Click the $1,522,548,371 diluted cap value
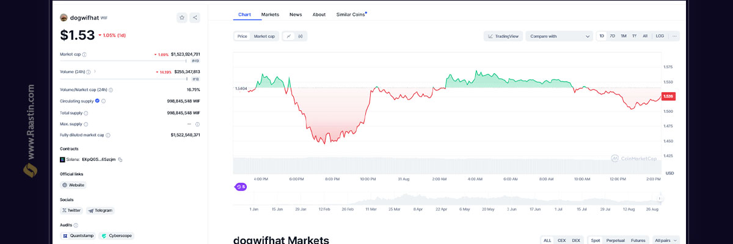The image size is (733, 244). [185, 135]
